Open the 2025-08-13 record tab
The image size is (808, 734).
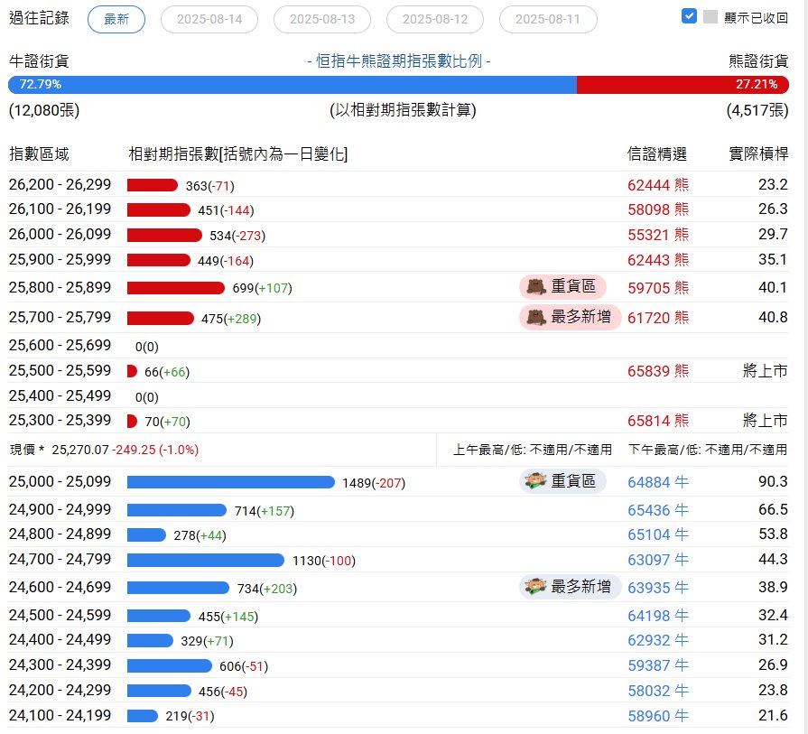(322, 20)
